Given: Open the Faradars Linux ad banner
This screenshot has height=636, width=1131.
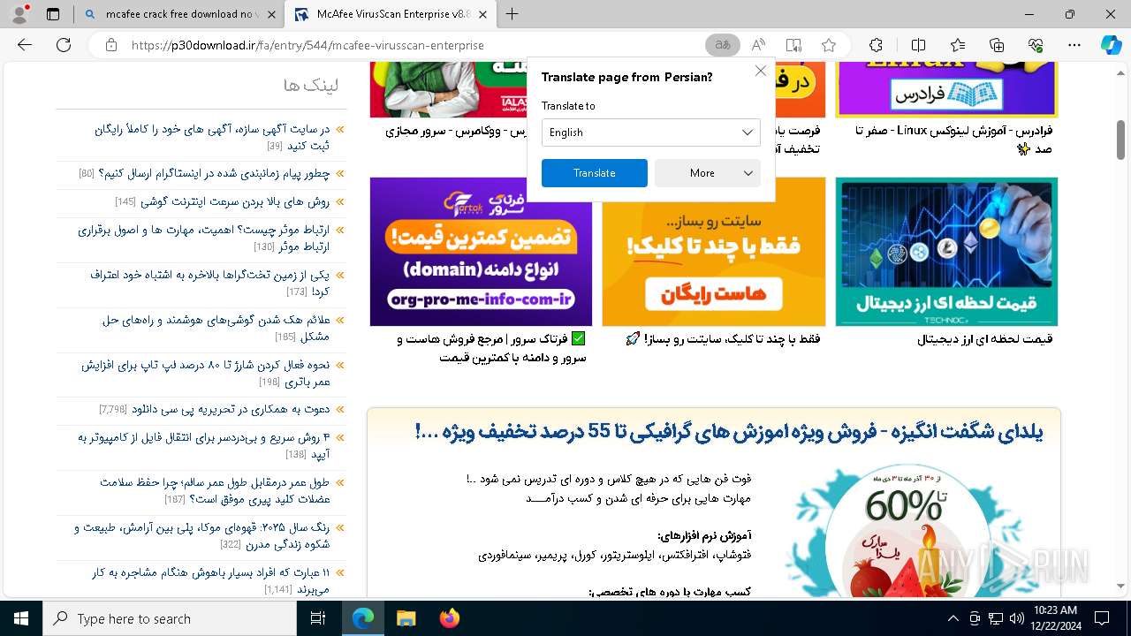Looking at the screenshot, I should (946, 89).
